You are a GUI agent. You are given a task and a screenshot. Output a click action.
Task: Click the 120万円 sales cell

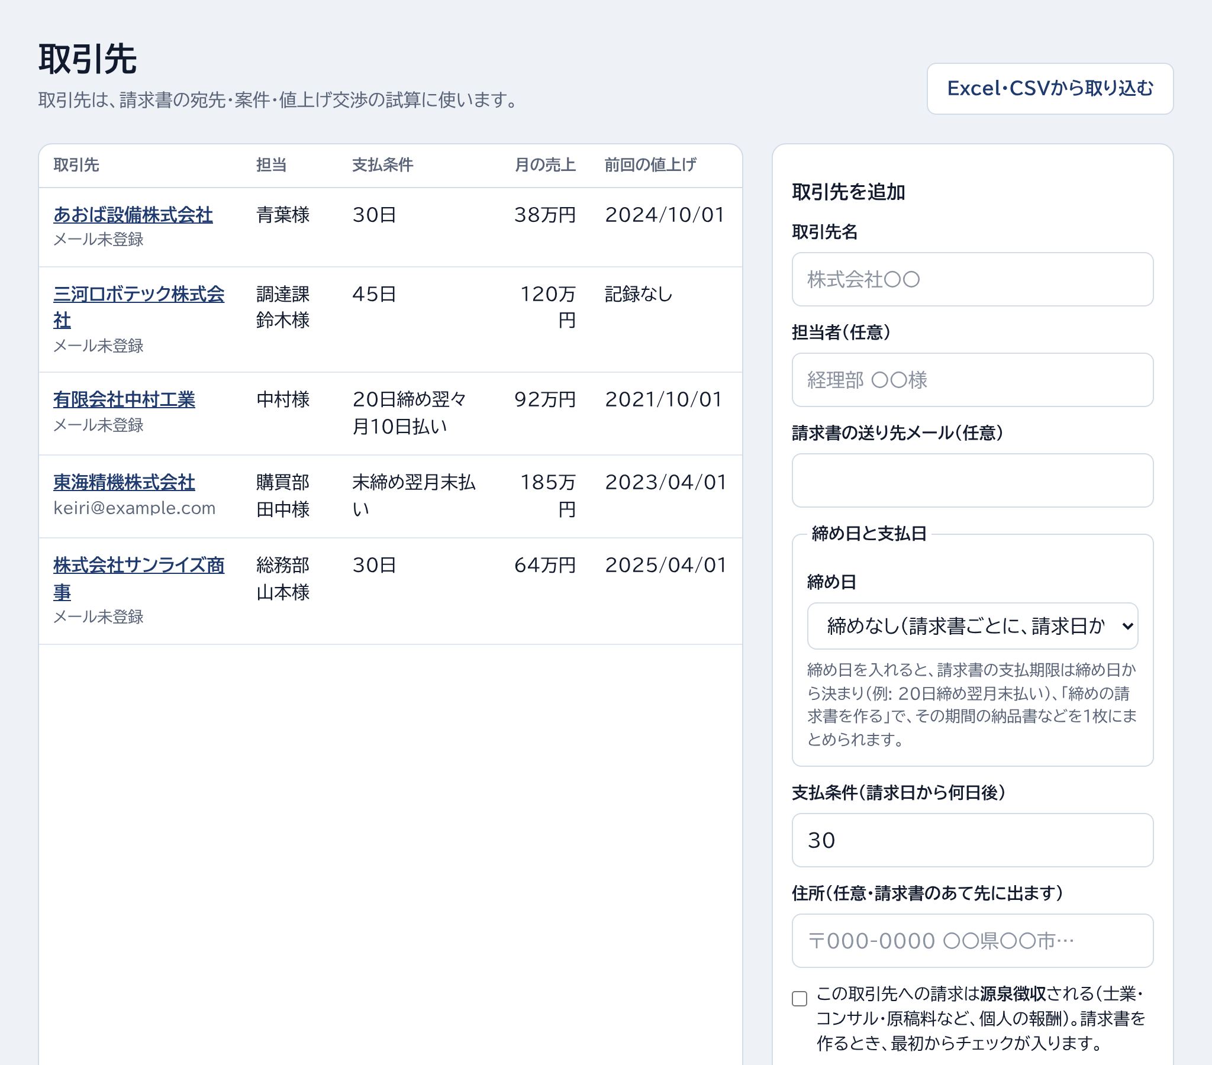point(547,306)
